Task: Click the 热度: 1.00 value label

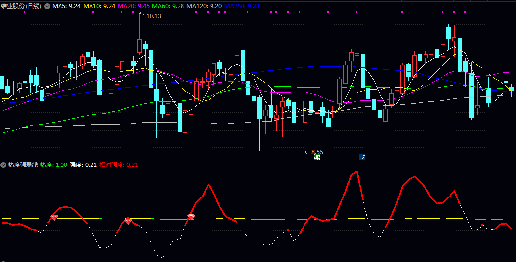Action: tap(54, 165)
